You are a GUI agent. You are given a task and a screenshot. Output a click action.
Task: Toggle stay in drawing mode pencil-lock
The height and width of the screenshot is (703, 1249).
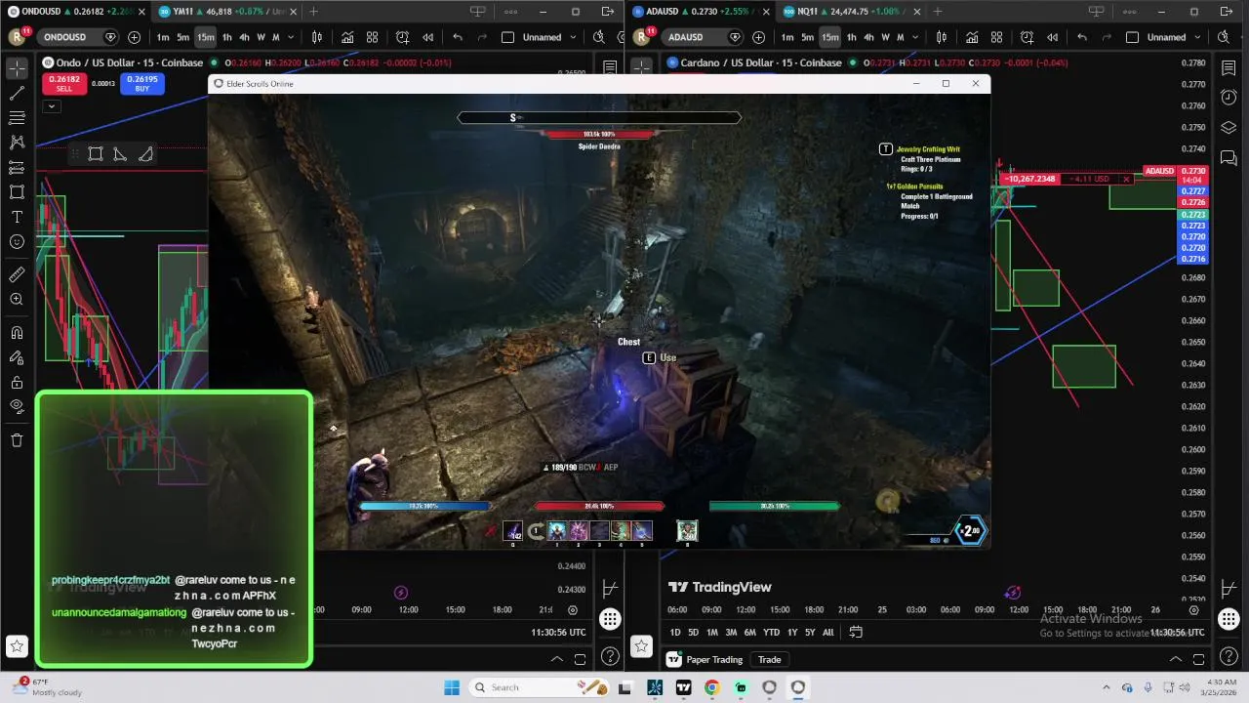click(x=17, y=357)
